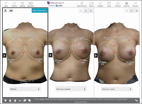This screenshot has width=142, height=104.
Task: Select the top-down view preset icon
Action: (20, 100)
